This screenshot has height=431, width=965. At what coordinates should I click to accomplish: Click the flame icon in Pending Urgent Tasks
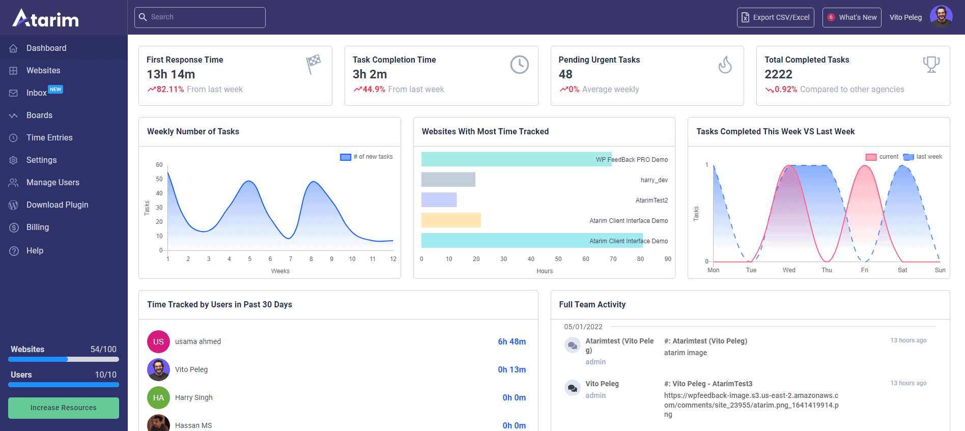(725, 65)
